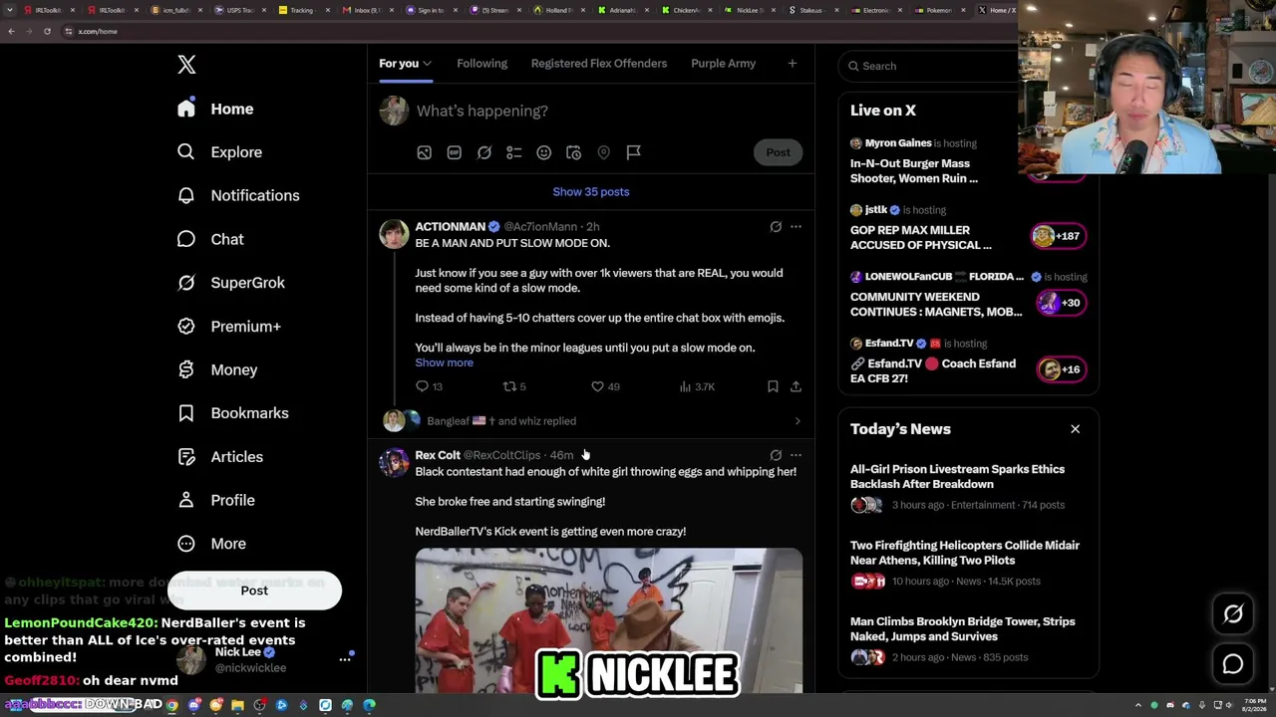Share the ACTIONMAN post

coord(796,386)
